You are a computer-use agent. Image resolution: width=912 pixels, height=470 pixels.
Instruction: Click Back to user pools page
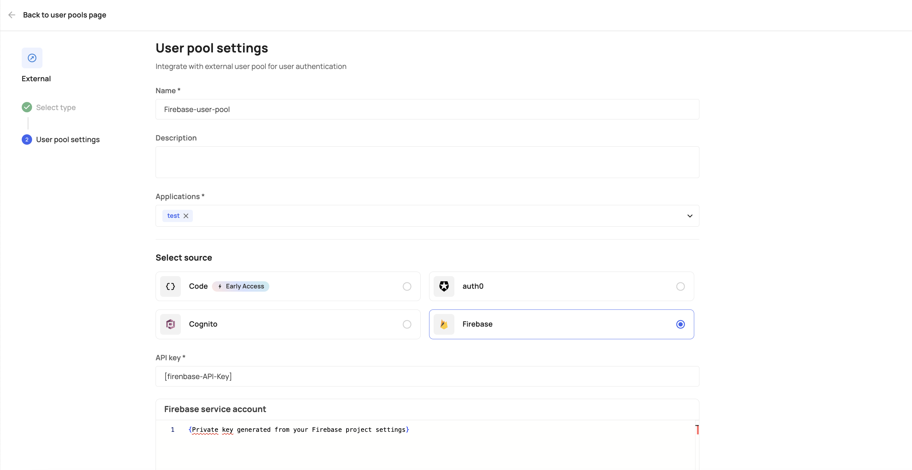(64, 15)
